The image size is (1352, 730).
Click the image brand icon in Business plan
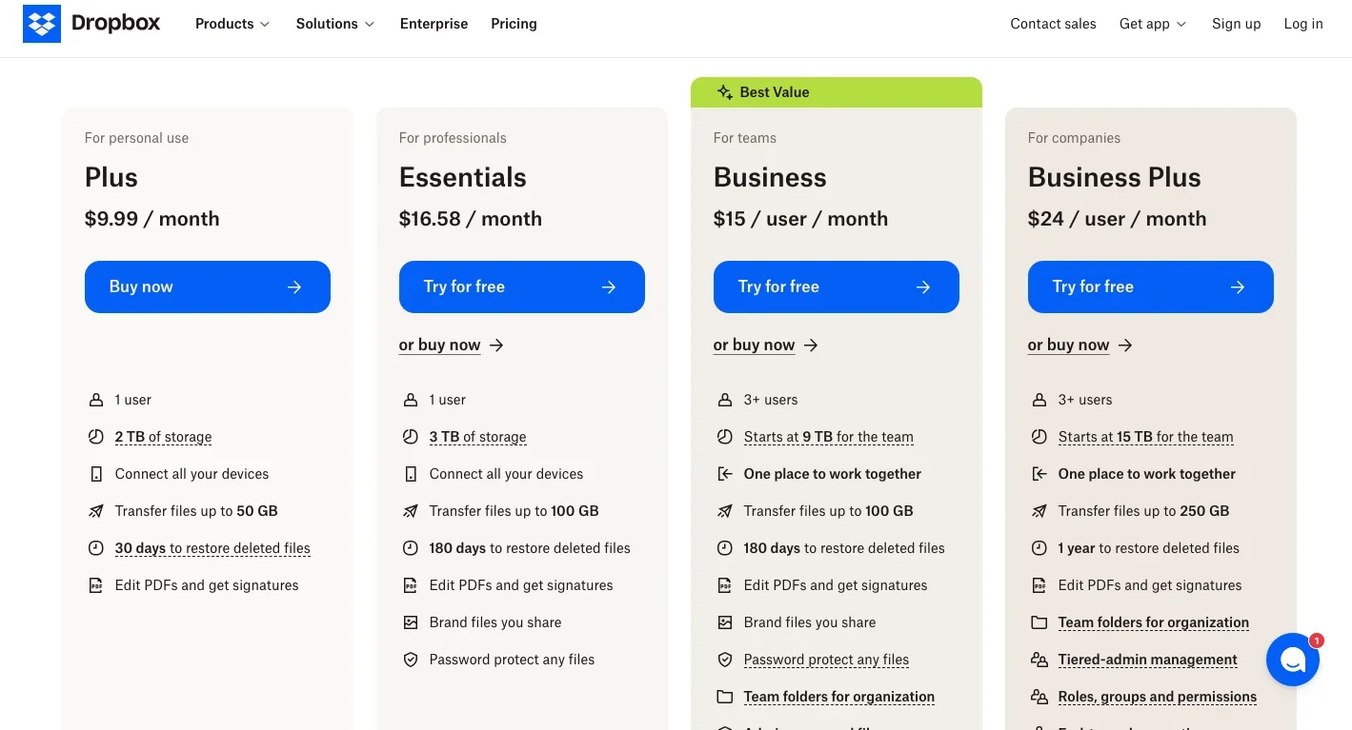click(724, 622)
